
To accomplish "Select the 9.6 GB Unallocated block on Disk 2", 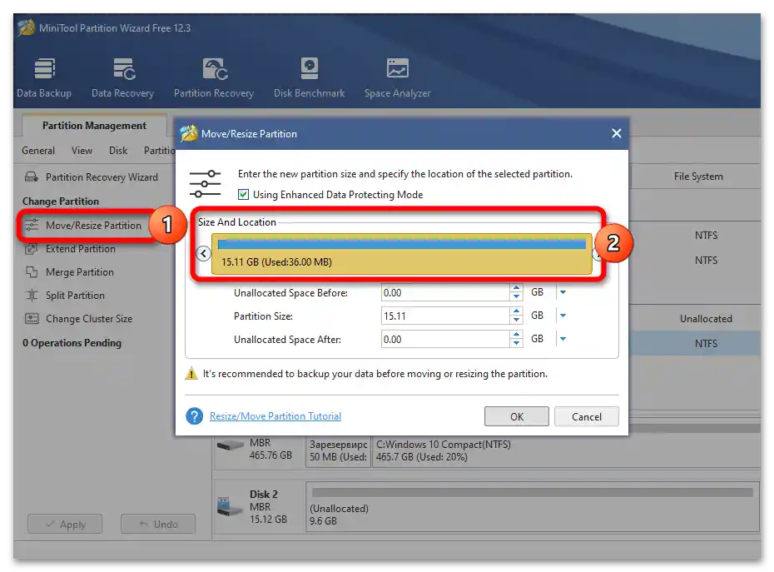I will coord(533,507).
